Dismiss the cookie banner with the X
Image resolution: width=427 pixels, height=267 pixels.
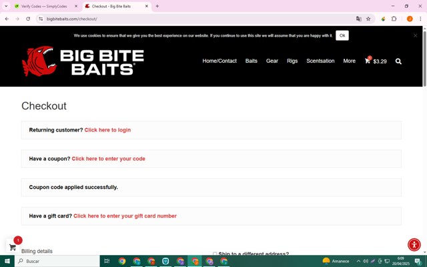click(415, 35)
